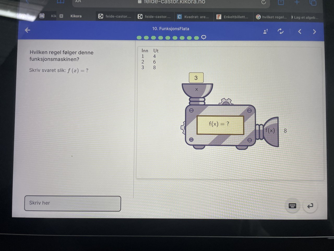Click the Skriv her answer field
The height and width of the screenshot is (251, 334).
click(73, 203)
